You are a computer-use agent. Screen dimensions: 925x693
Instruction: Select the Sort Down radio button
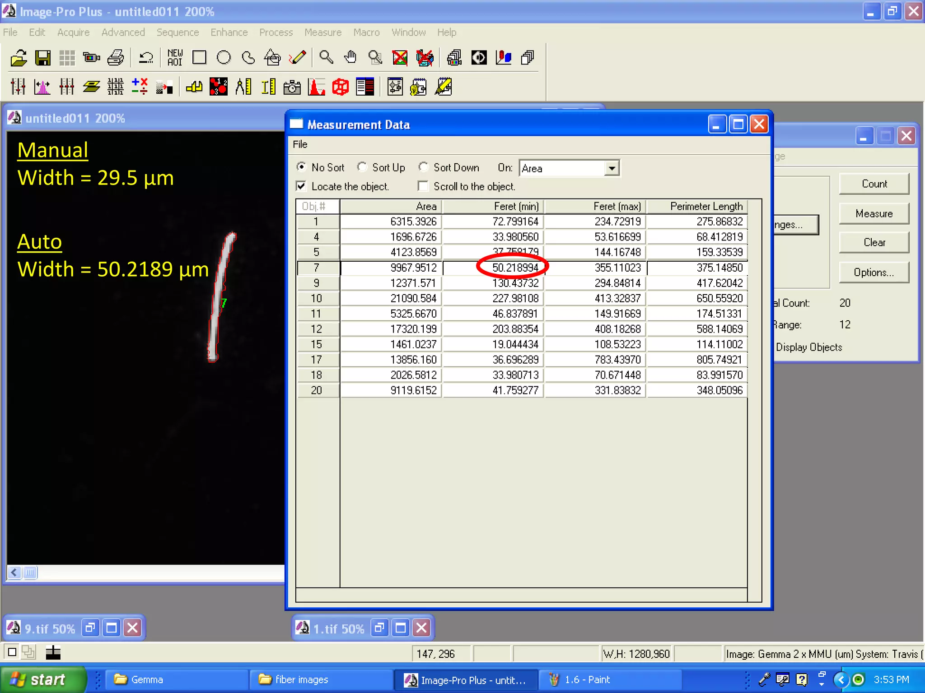423,167
